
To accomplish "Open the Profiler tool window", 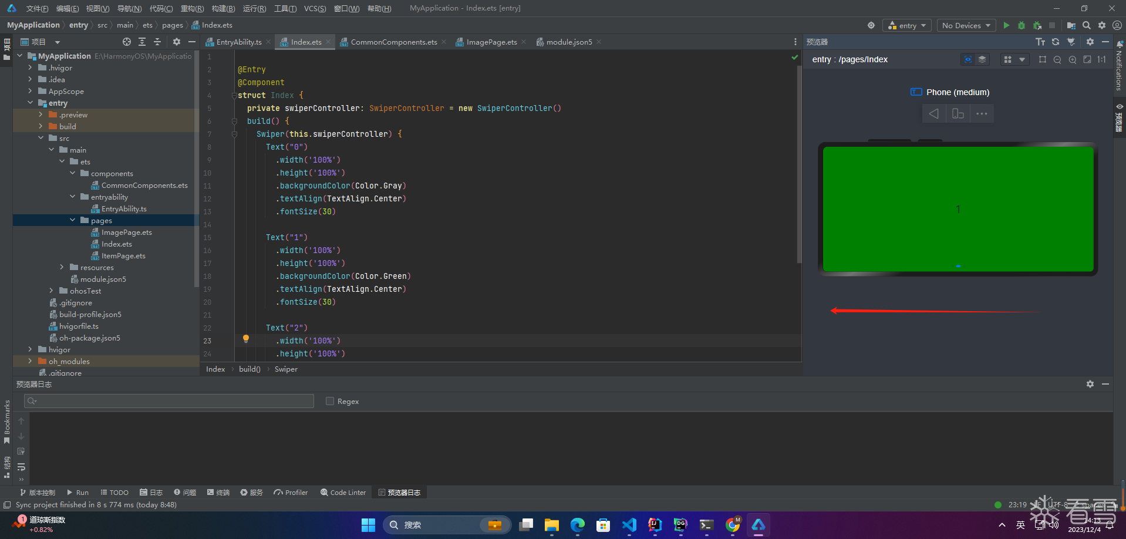I will [291, 493].
